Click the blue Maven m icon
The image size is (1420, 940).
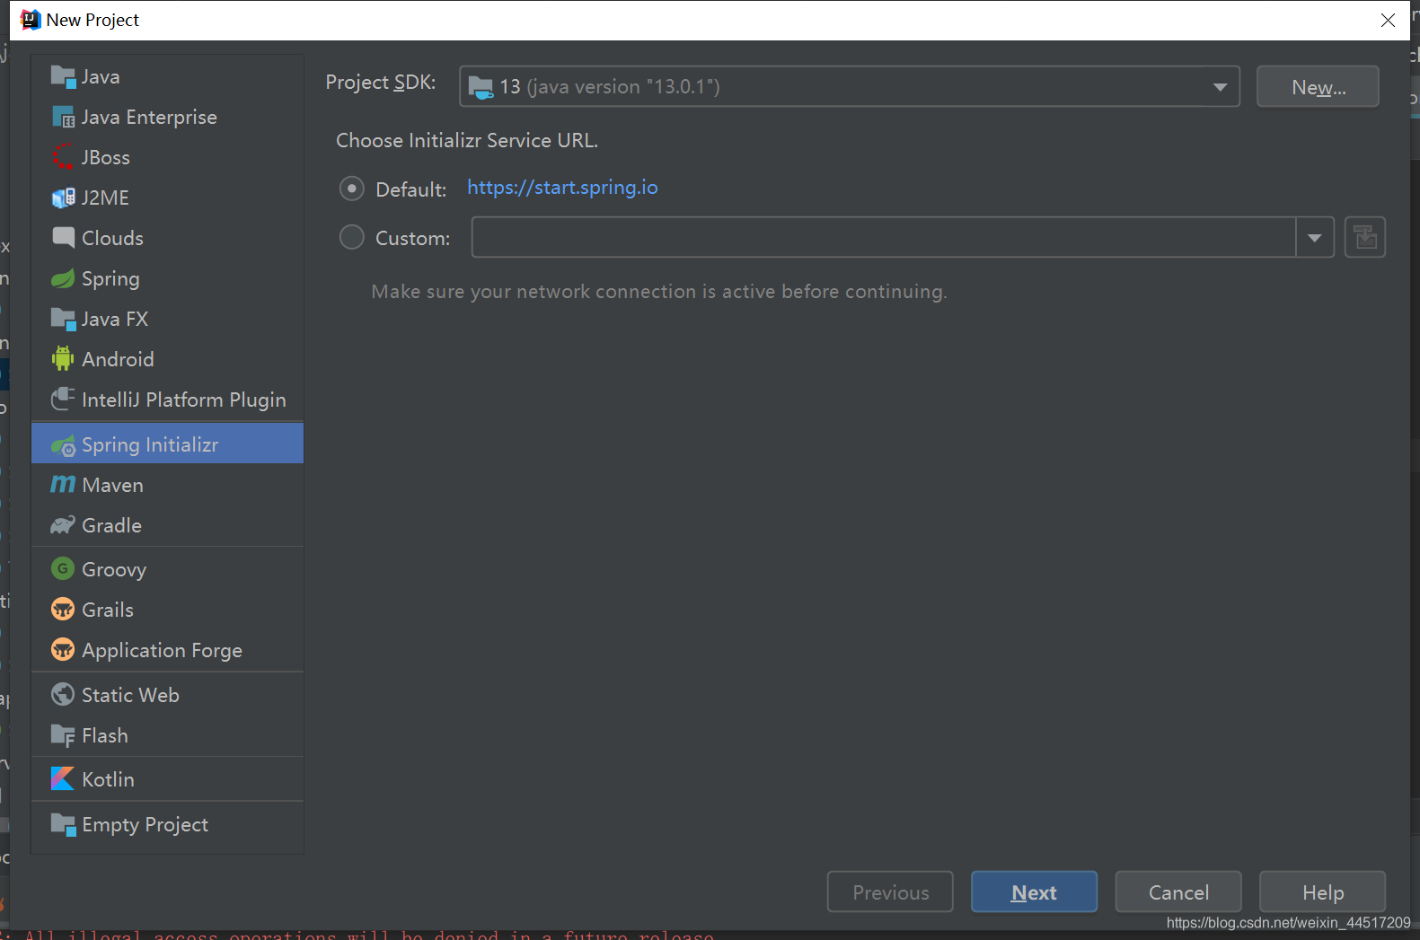(x=63, y=485)
